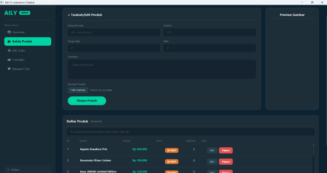
Task: Click the GENDER column header
Action: (191, 141)
